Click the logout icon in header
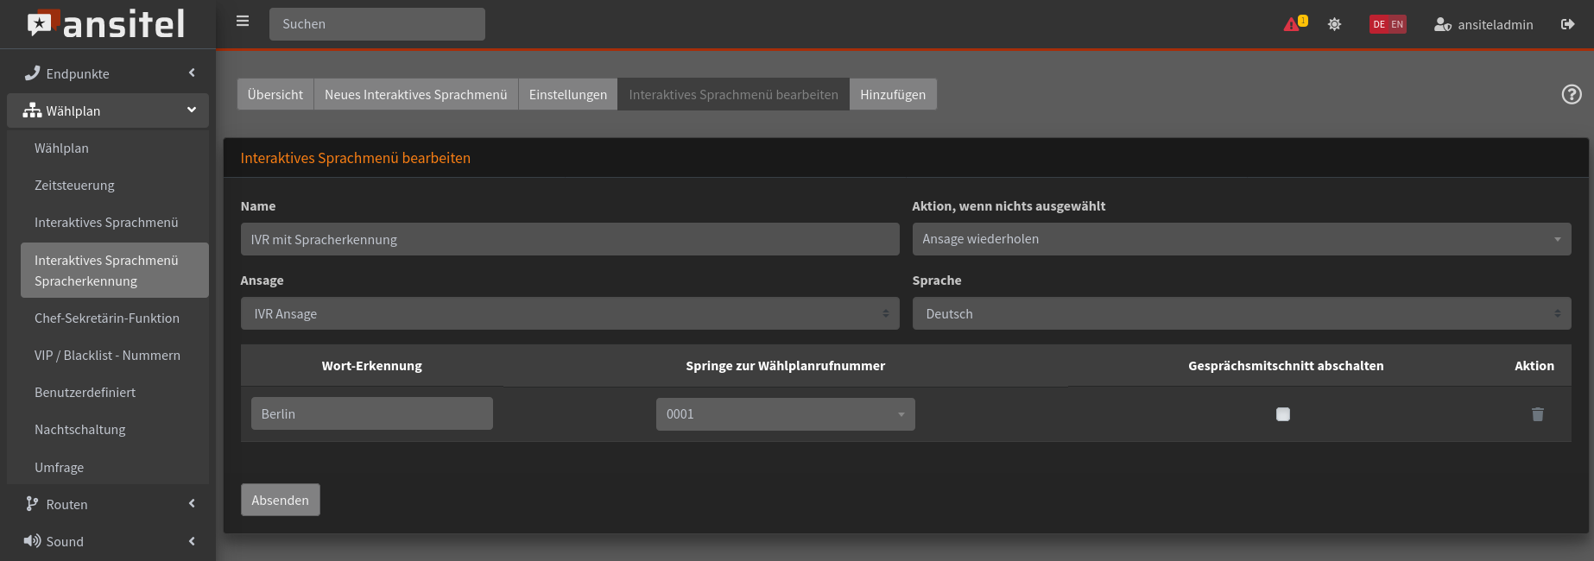The image size is (1594, 561). click(1567, 24)
